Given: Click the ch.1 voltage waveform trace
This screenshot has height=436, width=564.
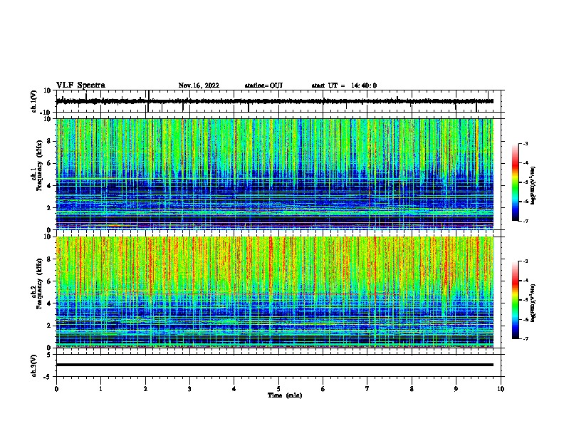Looking at the screenshot, I should [x=274, y=101].
